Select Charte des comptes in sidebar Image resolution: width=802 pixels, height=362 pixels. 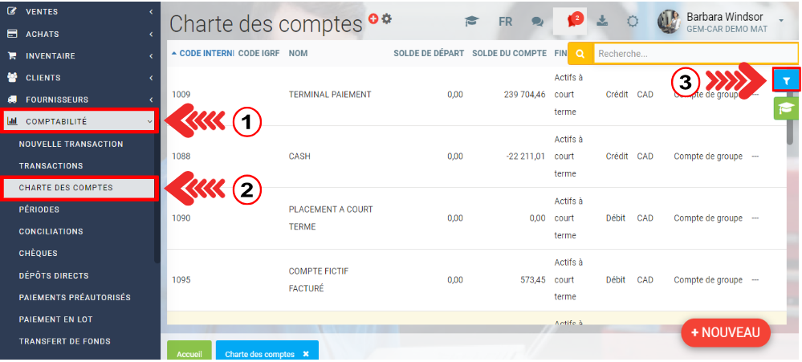[66, 188]
